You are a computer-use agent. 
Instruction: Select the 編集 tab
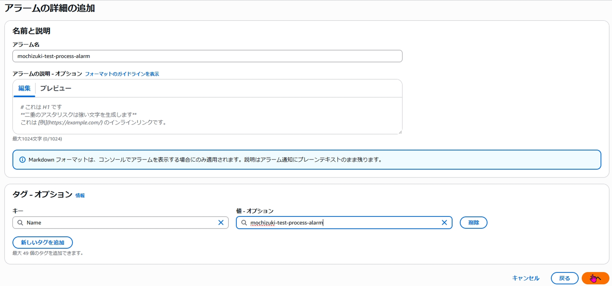pos(24,88)
